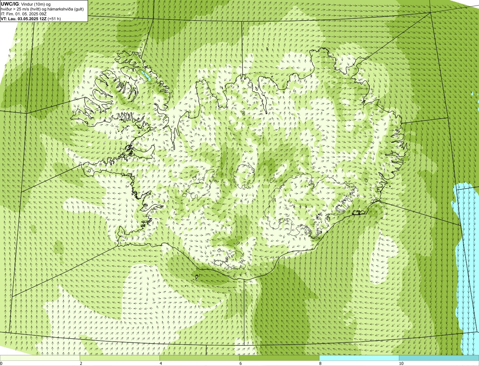
Task: Click the 'UWC/IG: Vindur (10m) og' title line
Action: pyautogui.click(x=25, y=4)
